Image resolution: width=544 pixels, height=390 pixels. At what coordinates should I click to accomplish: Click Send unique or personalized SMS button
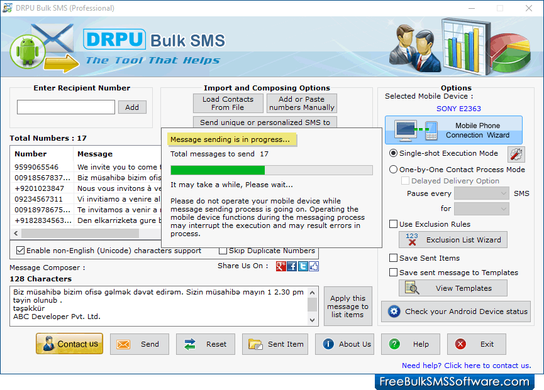click(265, 122)
